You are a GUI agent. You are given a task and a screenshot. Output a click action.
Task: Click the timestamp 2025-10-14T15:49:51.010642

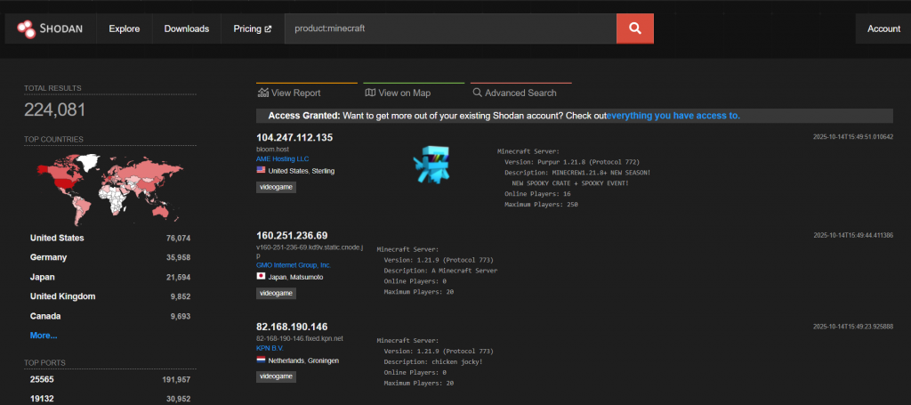(x=853, y=137)
